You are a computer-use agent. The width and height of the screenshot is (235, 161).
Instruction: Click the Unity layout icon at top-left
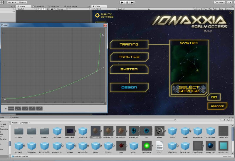click(2, 2)
